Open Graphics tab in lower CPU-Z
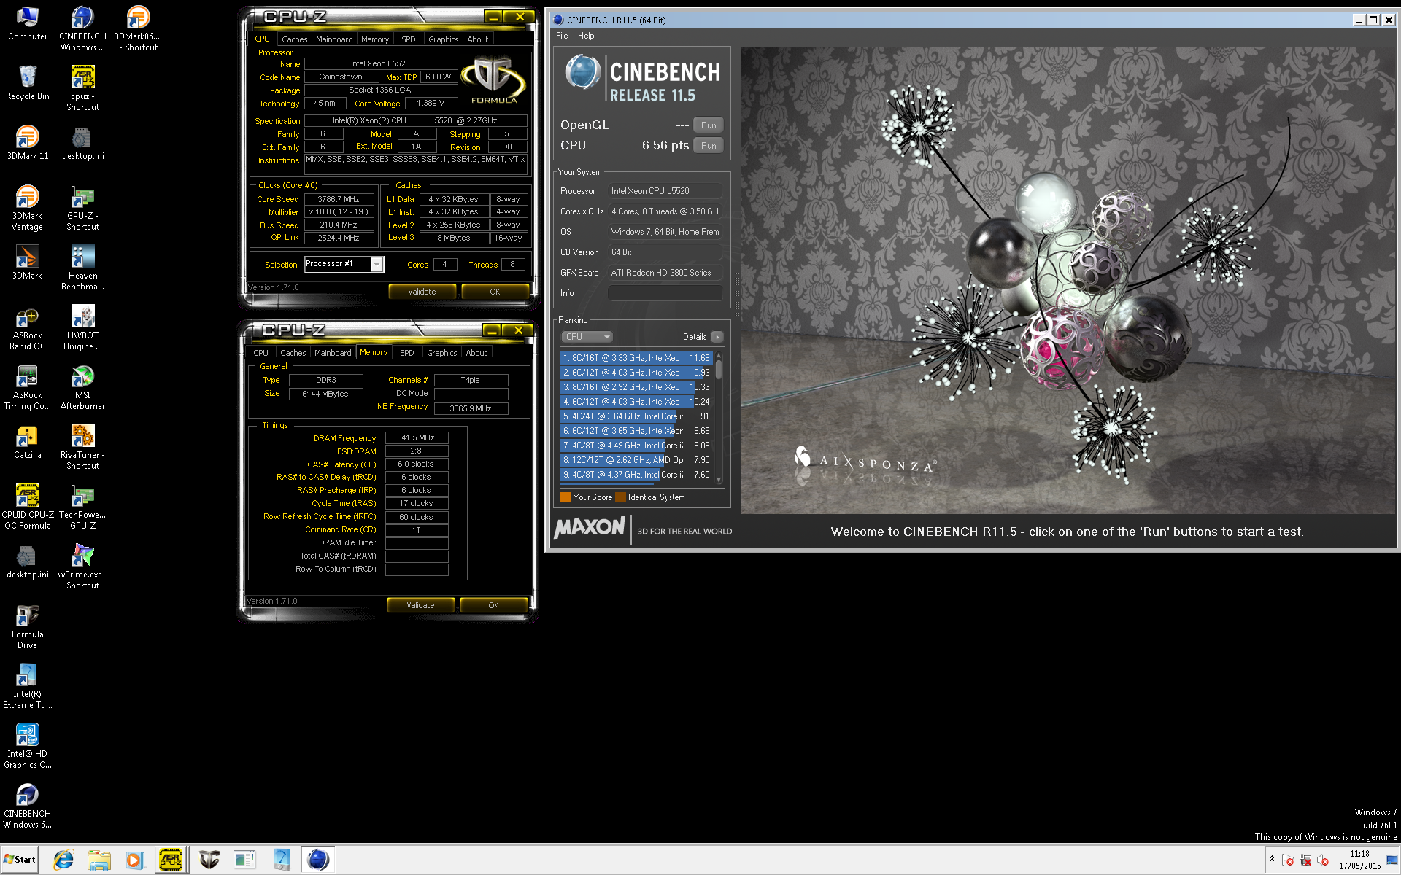This screenshot has height=875, width=1401. (x=442, y=353)
